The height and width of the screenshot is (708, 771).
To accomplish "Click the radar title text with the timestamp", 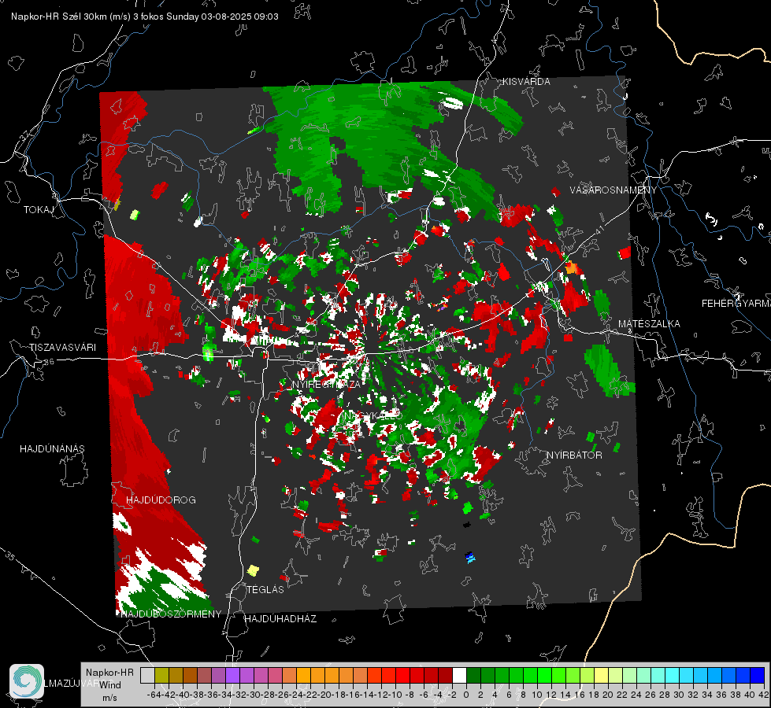I will [x=145, y=17].
